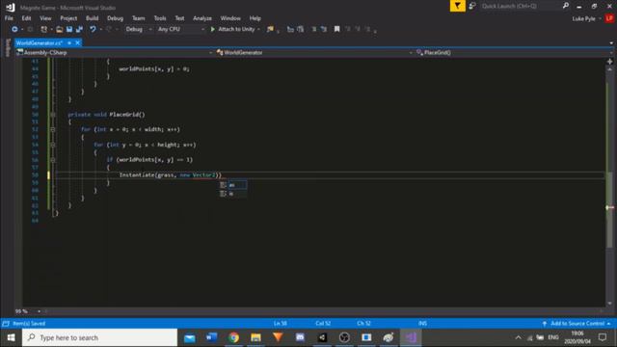Open Microsoft Word from the taskbar
This screenshot has height=347, width=617.
tap(211, 337)
